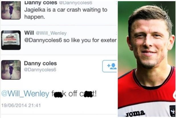Tap Danny coles avatar beside the follow button
The height and width of the screenshot is (118, 176).
click(11, 70)
